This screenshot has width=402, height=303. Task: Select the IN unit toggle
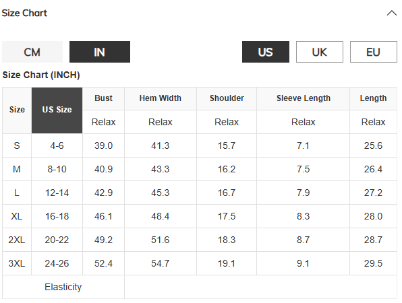[x=100, y=52]
